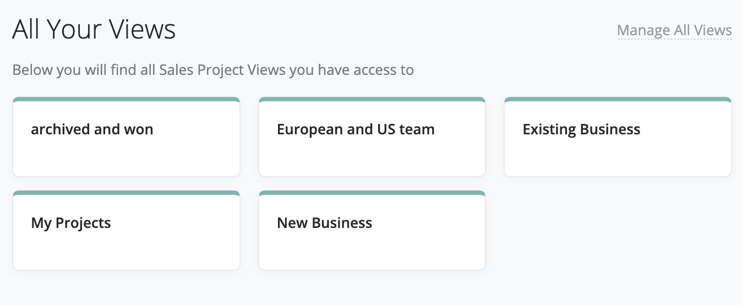This screenshot has height=305, width=742.
Task: Click the All Your Views heading
Action: [x=94, y=29]
